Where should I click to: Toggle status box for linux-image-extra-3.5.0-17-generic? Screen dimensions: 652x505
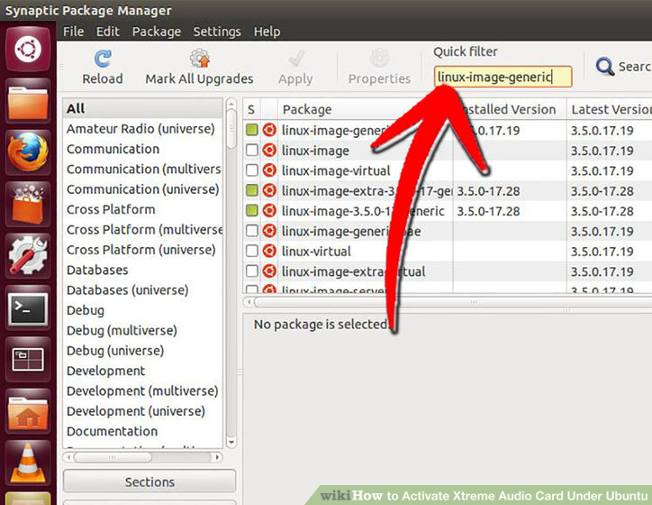tap(251, 190)
